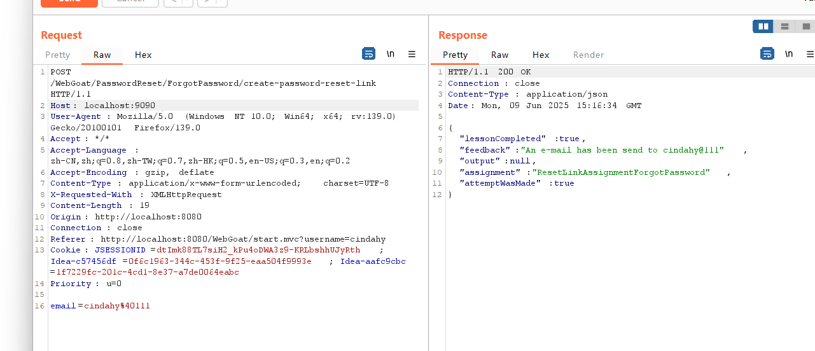This screenshot has width=815, height=351.
Task: Toggle word wrap in the Request editor
Action: point(368,54)
